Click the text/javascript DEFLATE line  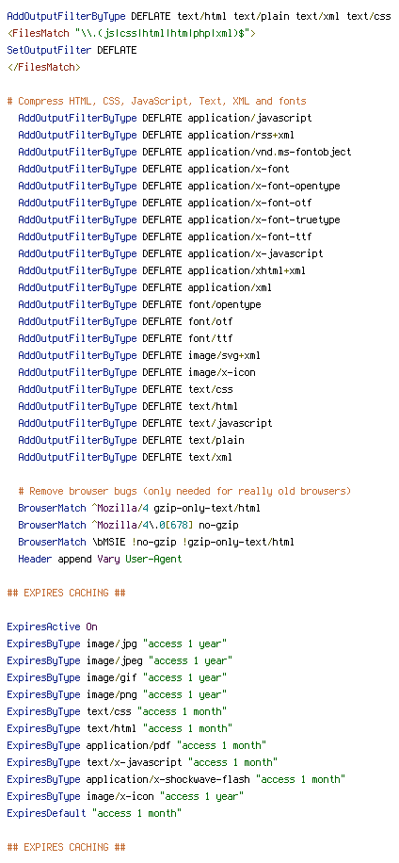(145, 423)
